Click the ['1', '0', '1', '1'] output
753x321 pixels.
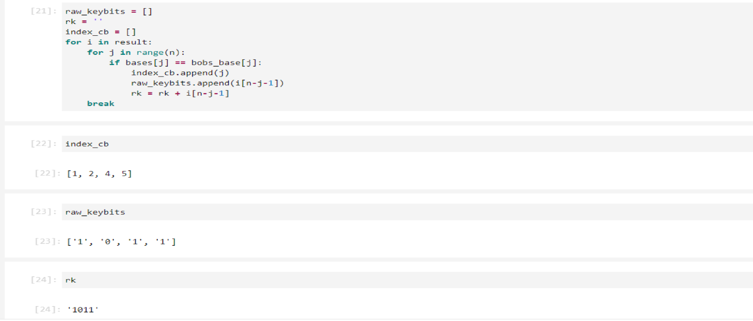click(121, 242)
